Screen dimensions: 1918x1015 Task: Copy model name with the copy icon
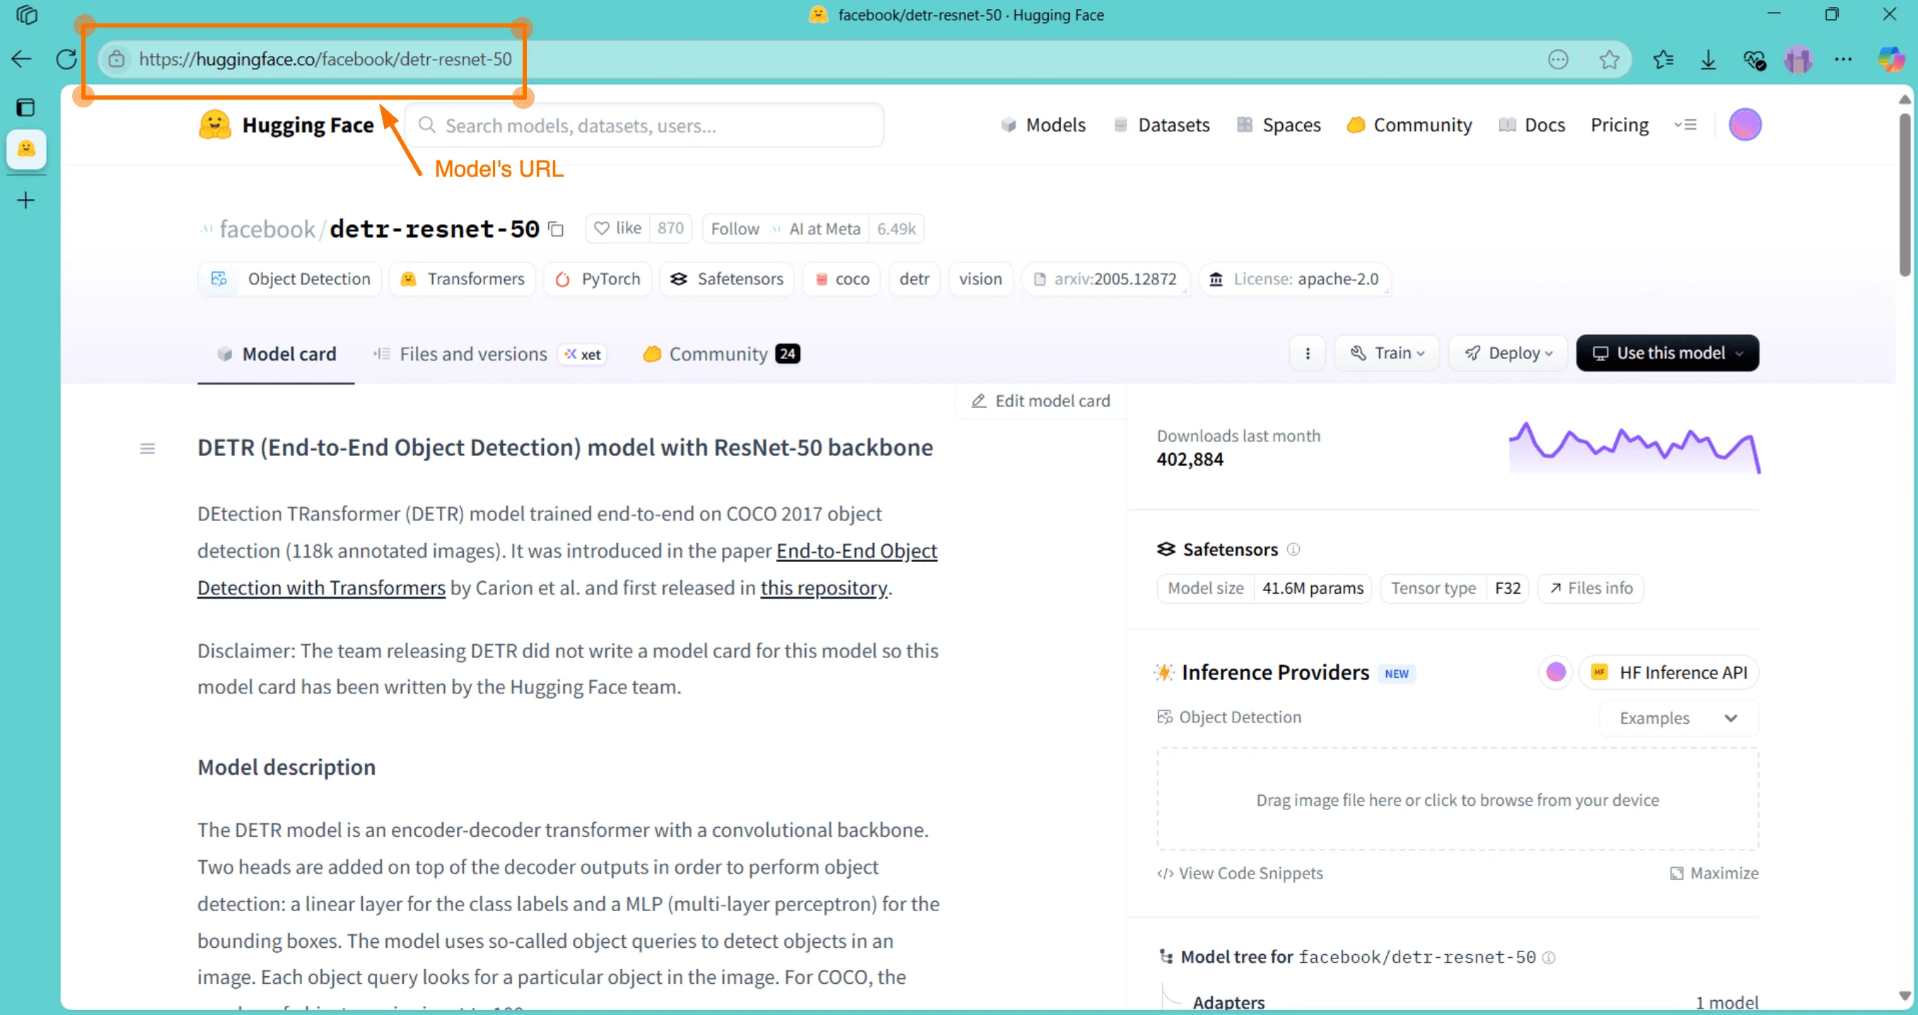pos(556,228)
